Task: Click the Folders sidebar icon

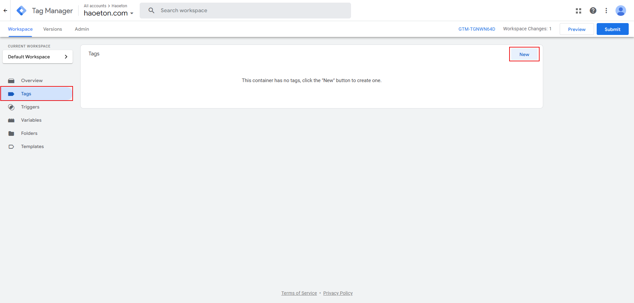Action: click(x=11, y=134)
